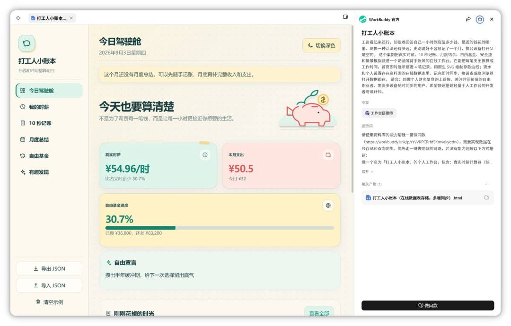The image size is (511, 326).
Task: Click the 导入 JSON button
Action: click(49, 285)
